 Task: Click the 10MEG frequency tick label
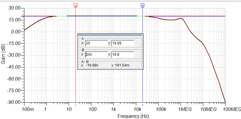[209, 109]
